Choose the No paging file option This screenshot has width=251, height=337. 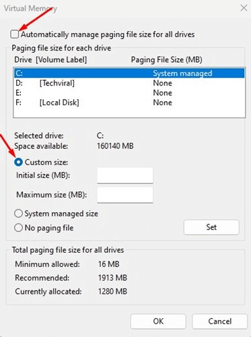tap(18, 228)
